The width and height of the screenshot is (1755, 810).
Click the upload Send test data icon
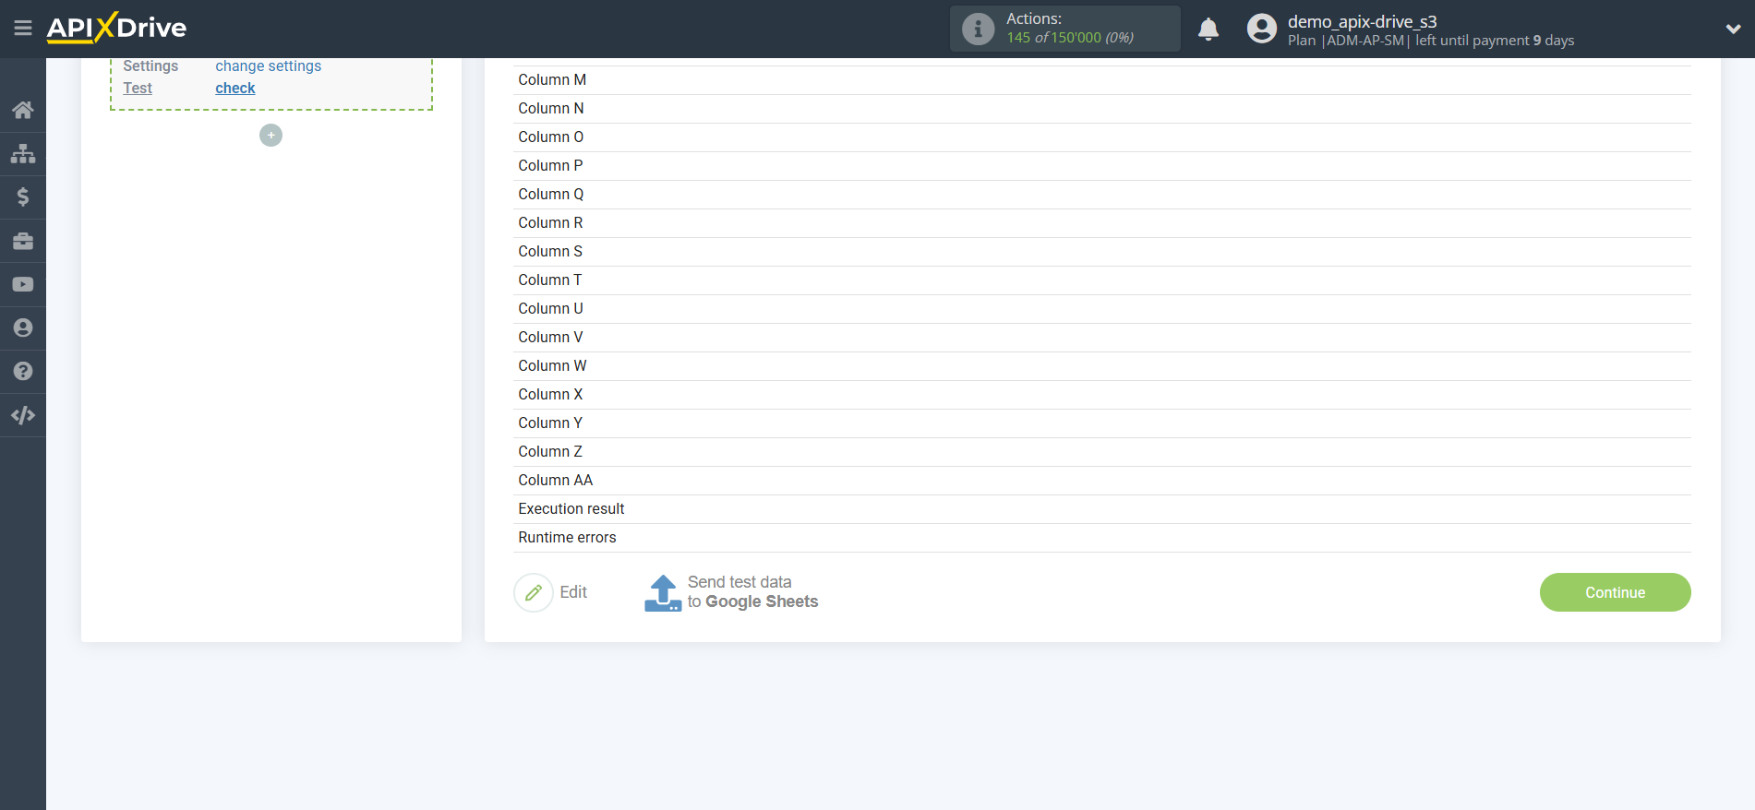(663, 592)
